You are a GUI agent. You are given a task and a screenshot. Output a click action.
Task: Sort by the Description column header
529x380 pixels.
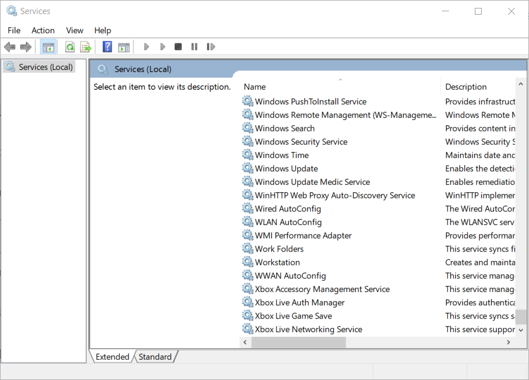tap(465, 86)
